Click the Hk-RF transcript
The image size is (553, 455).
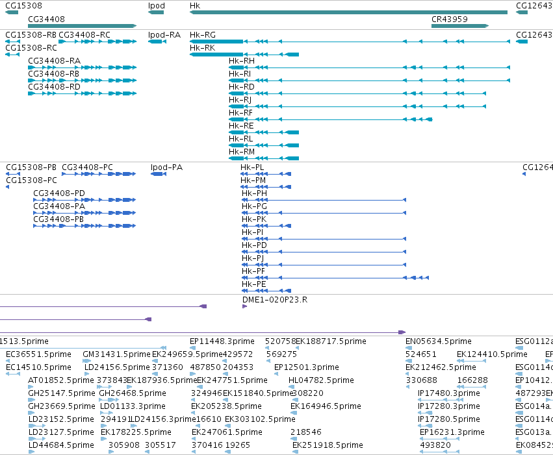pos(331,119)
